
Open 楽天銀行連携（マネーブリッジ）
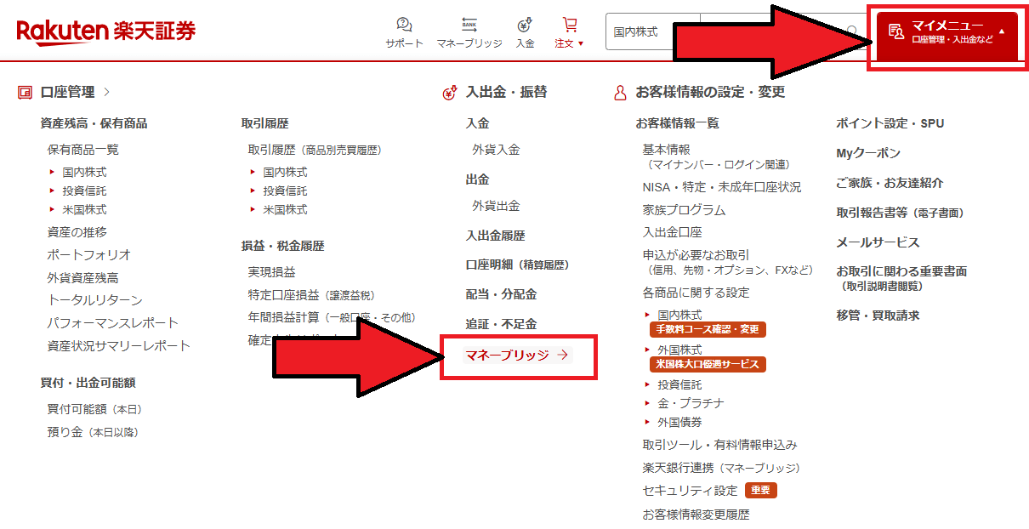click(721, 468)
